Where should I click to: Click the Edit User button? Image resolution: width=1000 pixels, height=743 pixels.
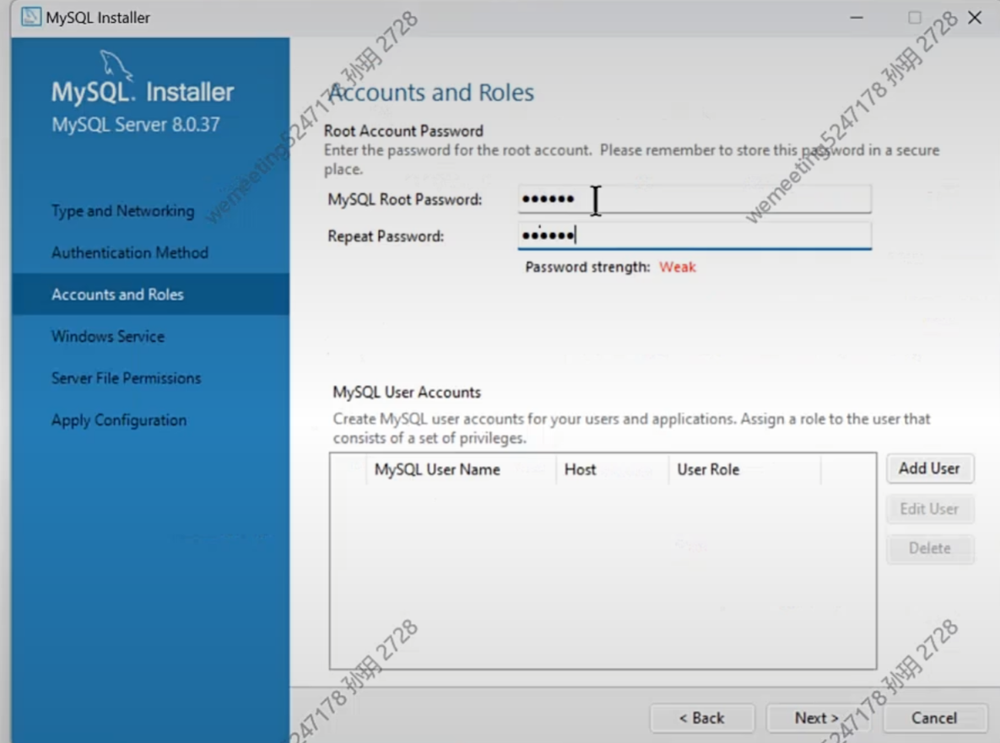pos(929,509)
